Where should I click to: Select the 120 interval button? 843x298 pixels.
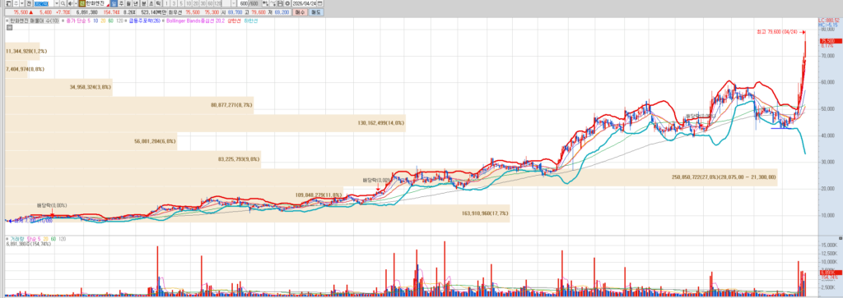point(217,3)
